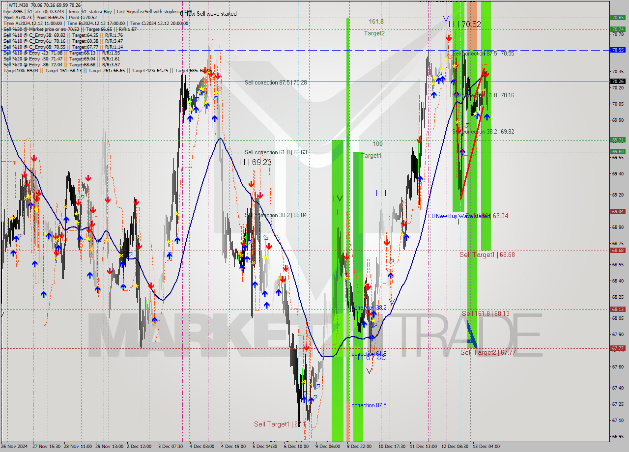Click the current price tag 70.26
629x452 pixels.
click(618, 81)
